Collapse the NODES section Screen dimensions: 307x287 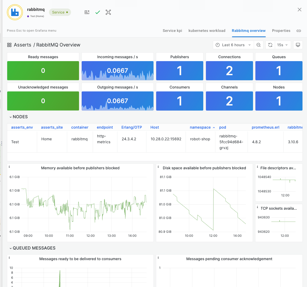tap(19, 117)
